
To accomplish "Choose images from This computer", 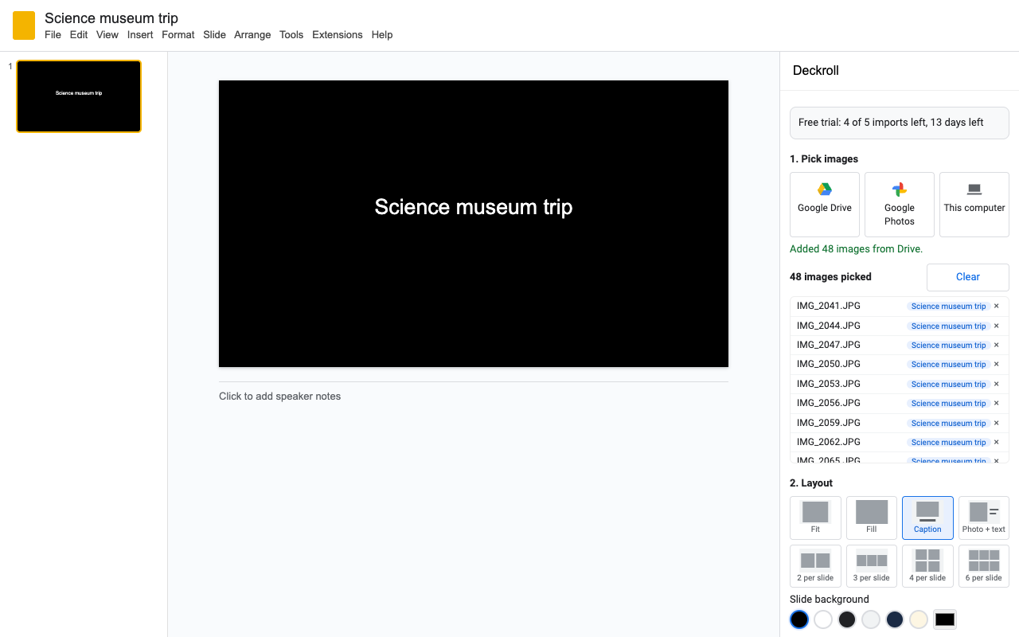I will coord(974,205).
